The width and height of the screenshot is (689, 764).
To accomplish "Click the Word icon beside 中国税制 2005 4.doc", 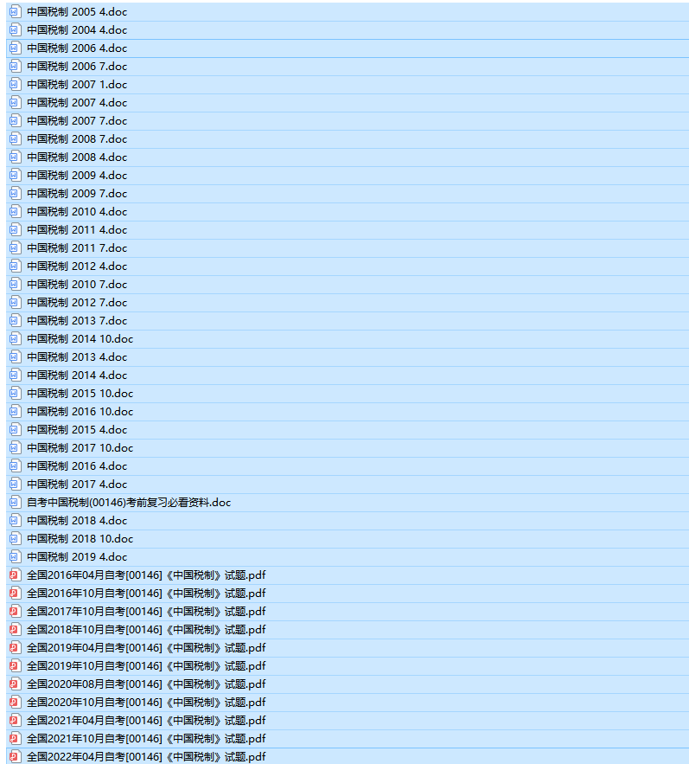I will click(x=15, y=12).
